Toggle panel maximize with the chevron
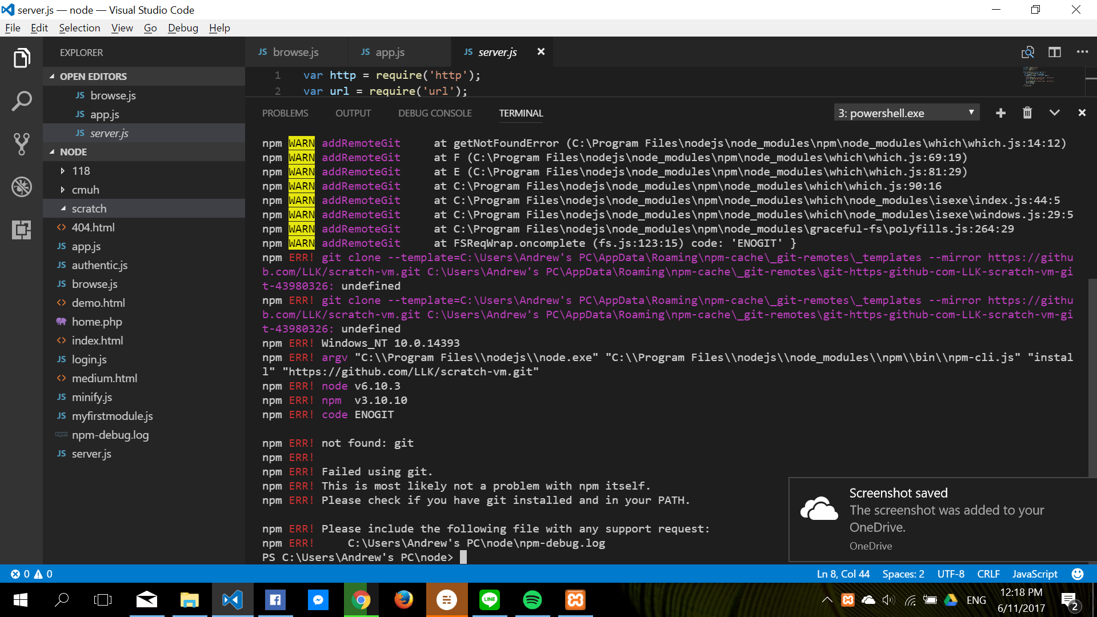The image size is (1097, 617). coord(1055,113)
